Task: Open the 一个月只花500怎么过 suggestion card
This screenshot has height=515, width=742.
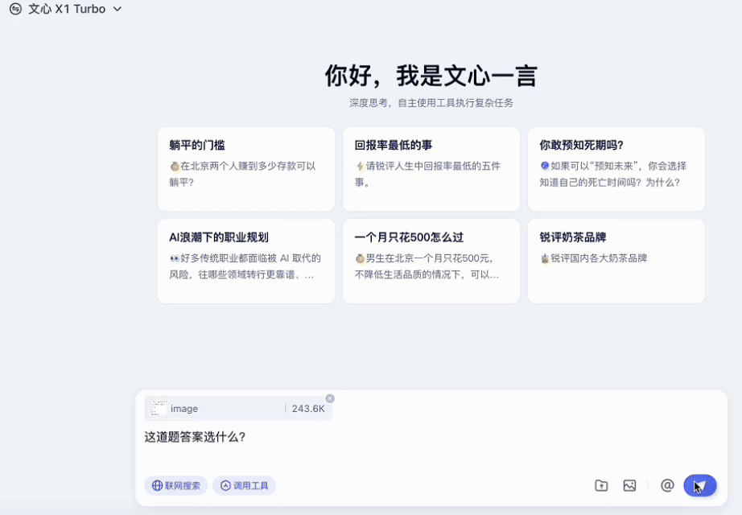Action: click(x=431, y=262)
